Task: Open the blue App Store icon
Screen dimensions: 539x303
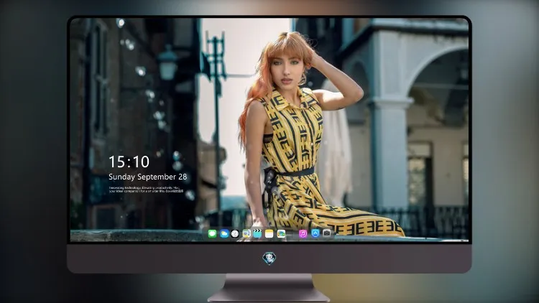Action: (315, 233)
